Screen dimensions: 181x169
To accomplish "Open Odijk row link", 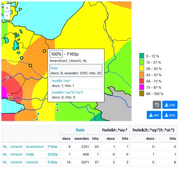I will (30, 155).
